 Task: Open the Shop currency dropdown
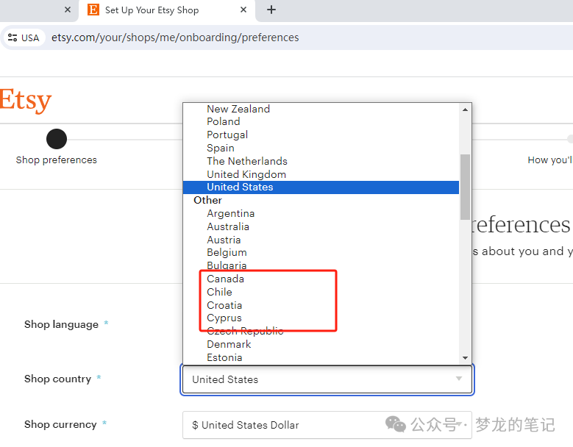click(327, 425)
